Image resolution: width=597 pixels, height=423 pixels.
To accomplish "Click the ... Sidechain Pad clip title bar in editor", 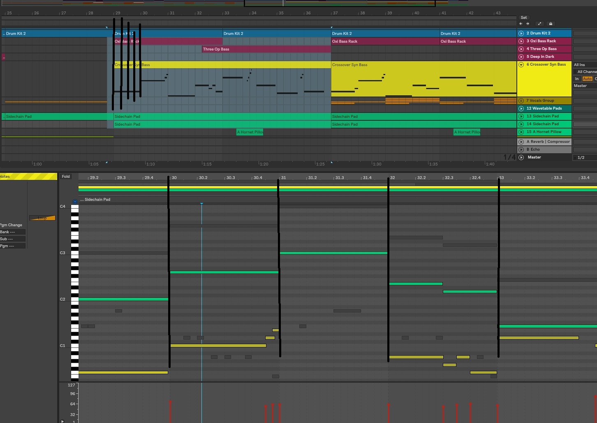I will (x=338, y=200).
